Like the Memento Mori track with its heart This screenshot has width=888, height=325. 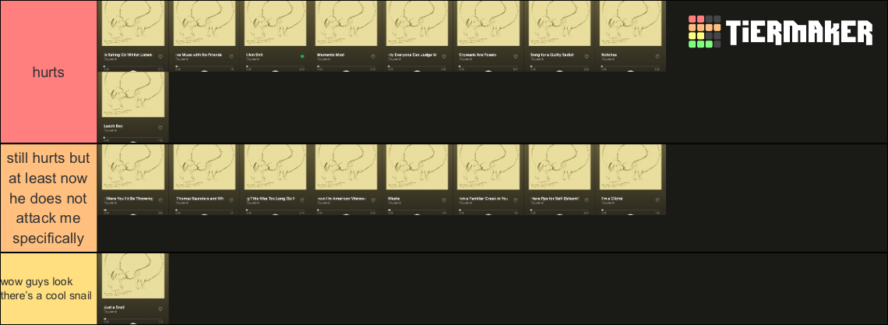[x=373, y=57]
